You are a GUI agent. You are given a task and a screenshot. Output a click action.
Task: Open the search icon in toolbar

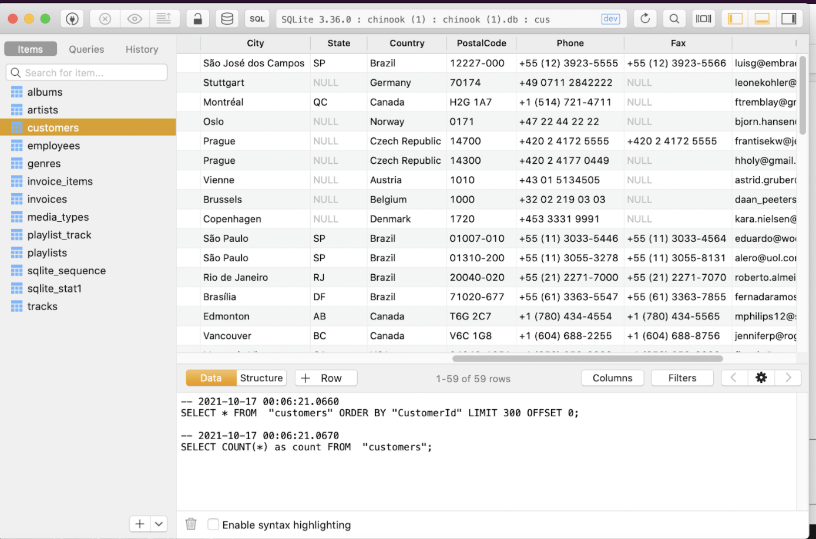tap(674, 18)
